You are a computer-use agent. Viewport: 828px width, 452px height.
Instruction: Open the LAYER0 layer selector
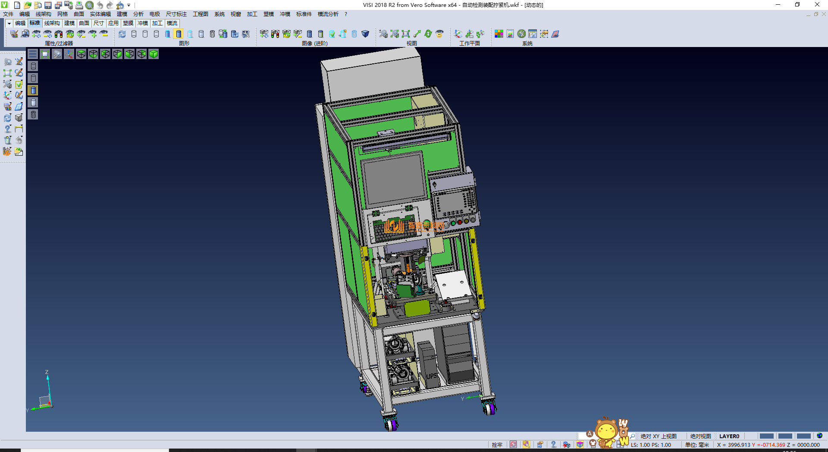[729, 436]
